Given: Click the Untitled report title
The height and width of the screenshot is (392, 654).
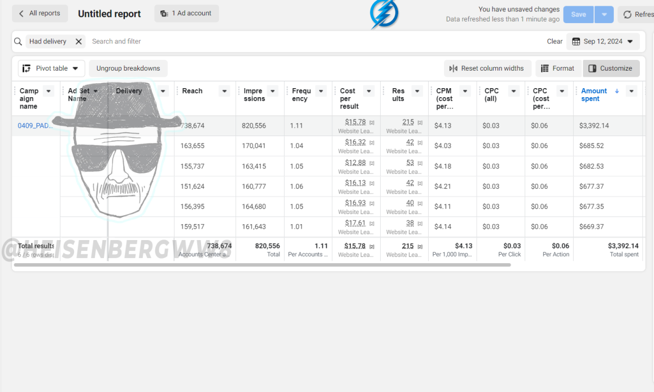Looking at the screenshot, I should pyautogui.click(x=109, y=14).
